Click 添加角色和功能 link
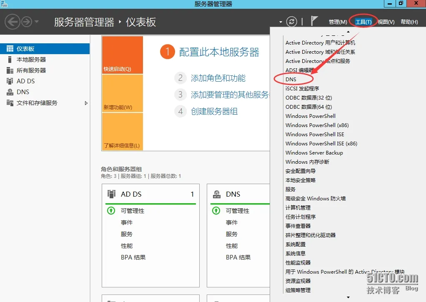This screenshot has height=302, width=426. 218,78
